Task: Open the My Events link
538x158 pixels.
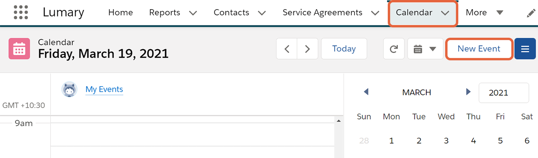Action: point(104,89)
